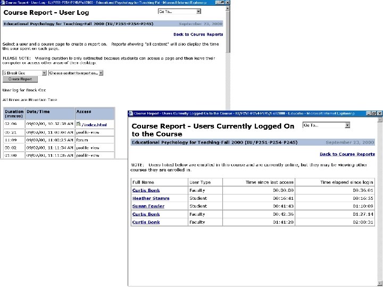Click the Create Report button
383x287 pixels.
(x=20, y=79)
